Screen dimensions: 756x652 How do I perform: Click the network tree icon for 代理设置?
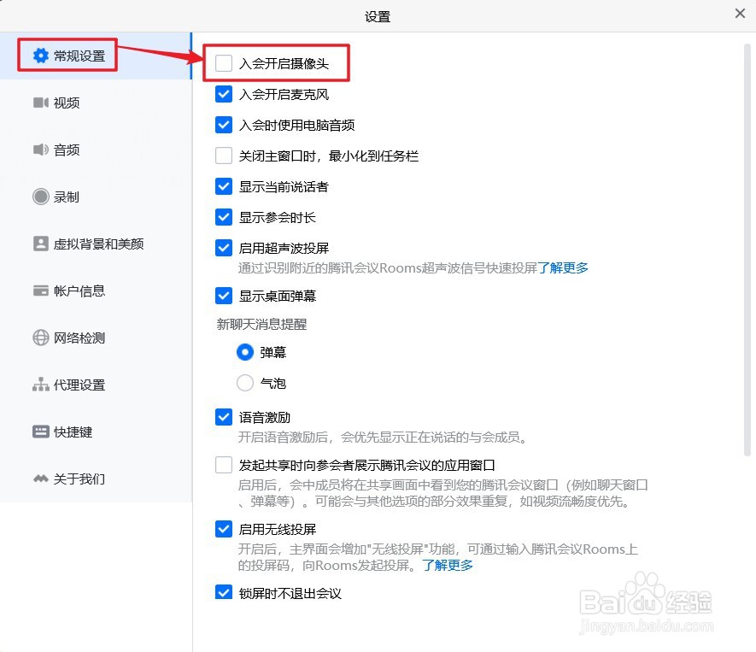41,385
